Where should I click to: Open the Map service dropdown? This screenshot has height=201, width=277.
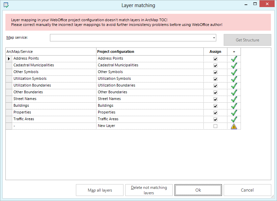point(214,38)
